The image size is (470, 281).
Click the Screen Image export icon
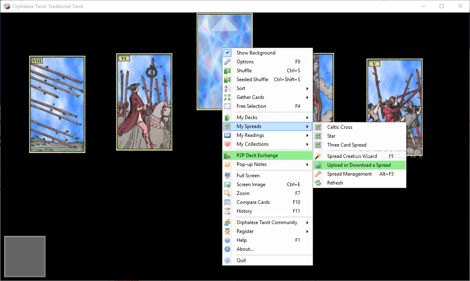point(227,185)
